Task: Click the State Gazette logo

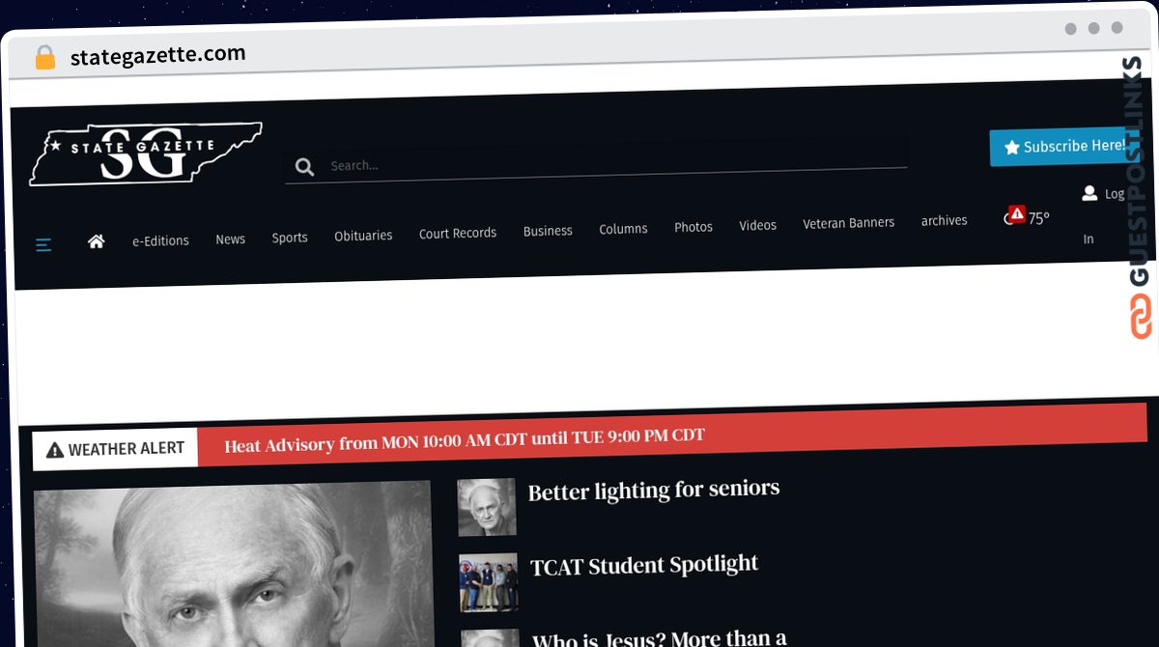Action: point(145,155)
